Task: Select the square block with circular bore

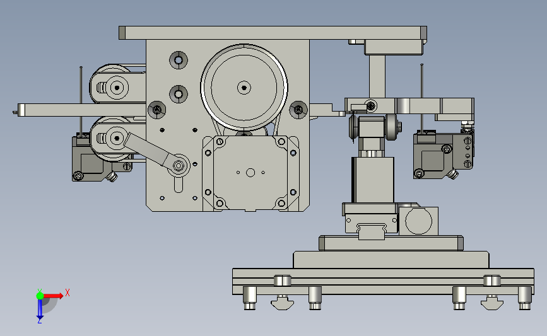Action: point(419,221)
